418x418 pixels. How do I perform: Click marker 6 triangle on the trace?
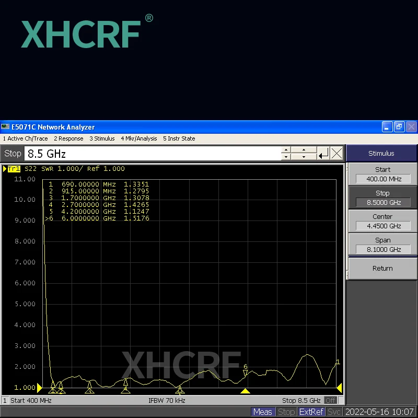(245, 373)
